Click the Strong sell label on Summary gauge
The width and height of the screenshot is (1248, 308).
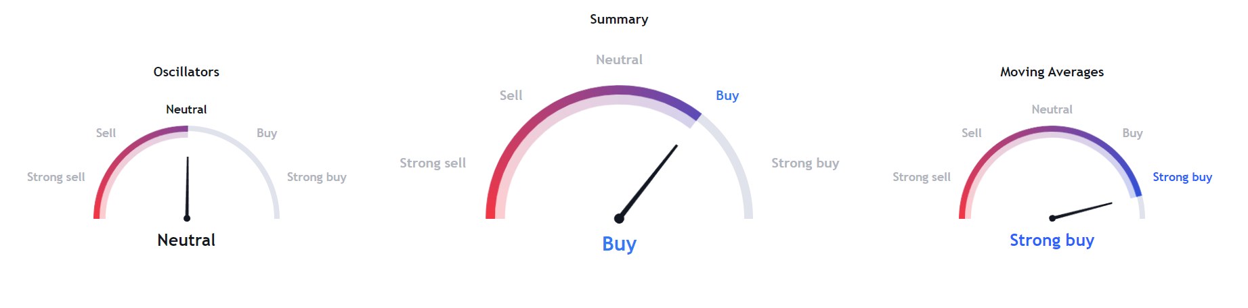click(x=433, y=163)
